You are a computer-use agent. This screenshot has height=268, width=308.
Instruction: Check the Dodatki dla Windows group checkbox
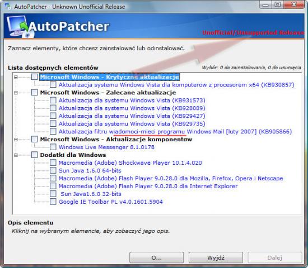34,155
